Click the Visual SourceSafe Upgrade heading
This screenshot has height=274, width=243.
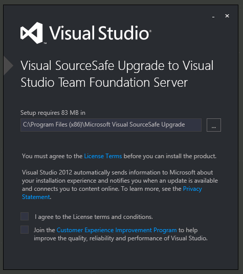pos(117,73)
